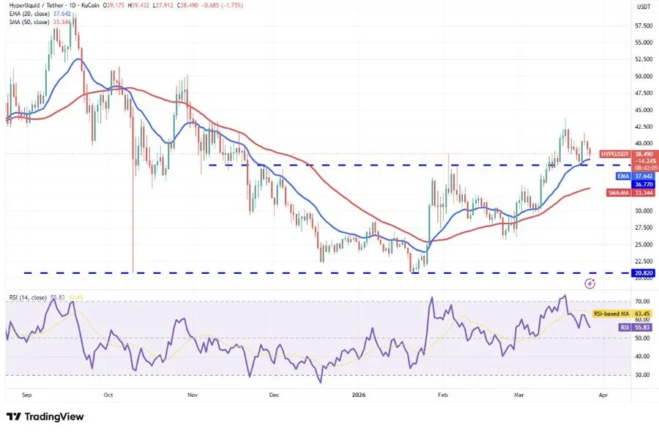Click the 70.00 RSI axis value
659x432 pixels.
coord(641,302)
